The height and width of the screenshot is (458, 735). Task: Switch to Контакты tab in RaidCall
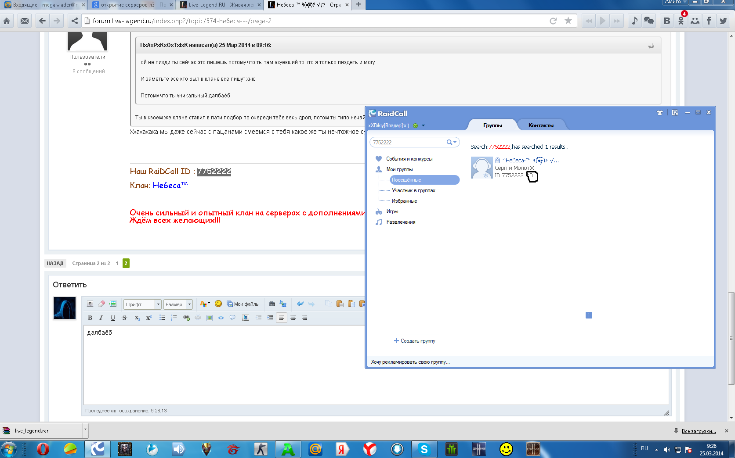click(x=541, y=125)
